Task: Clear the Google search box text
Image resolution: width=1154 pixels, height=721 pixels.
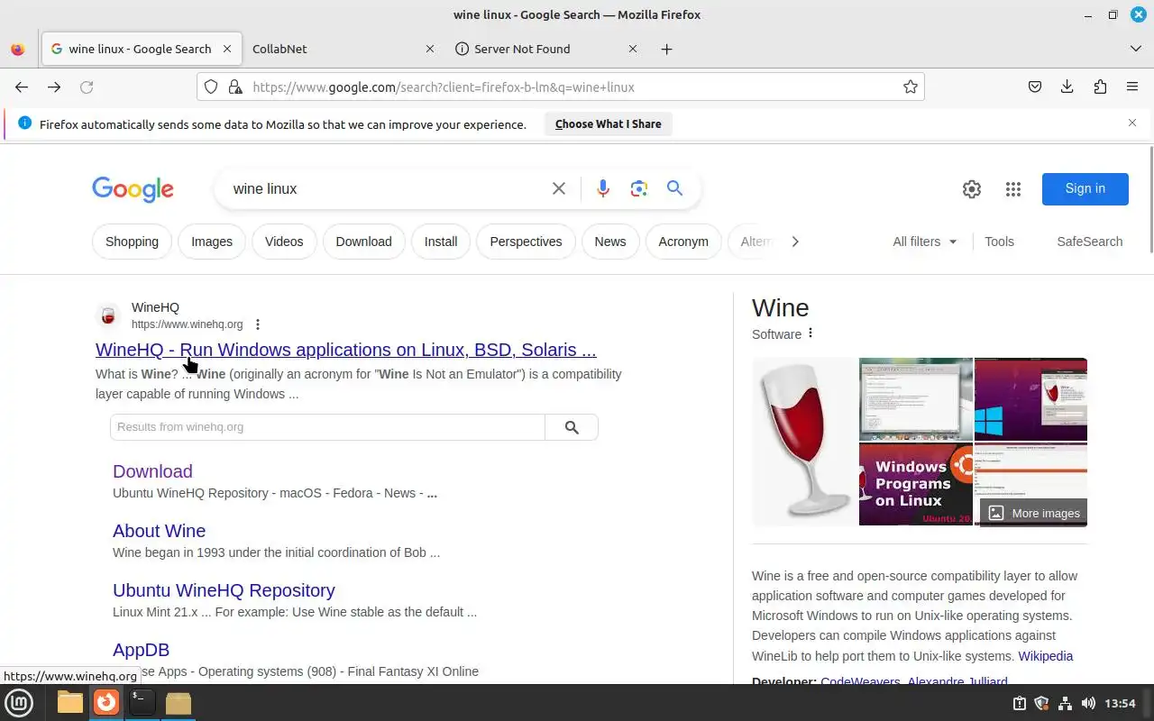Action: click(x=559, y=188)
